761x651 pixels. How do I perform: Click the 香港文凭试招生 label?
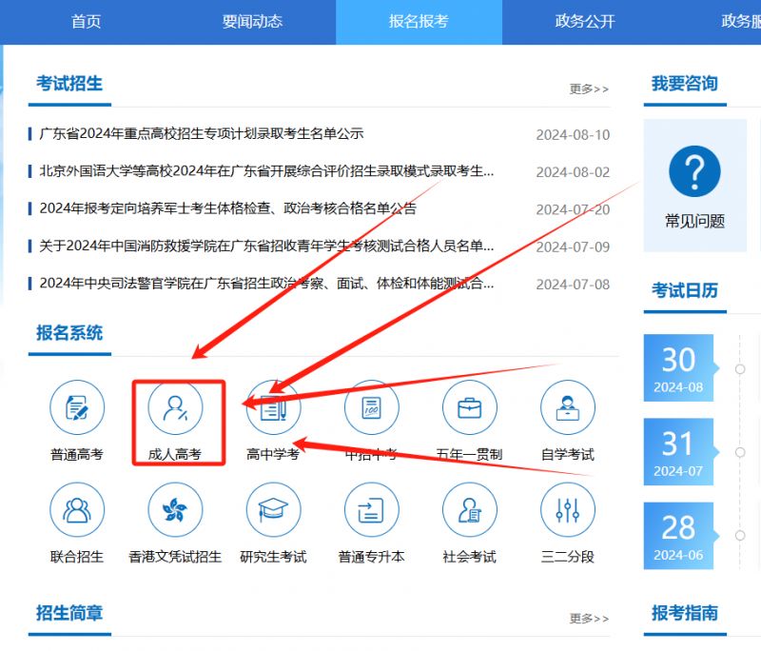pos(175,557)
